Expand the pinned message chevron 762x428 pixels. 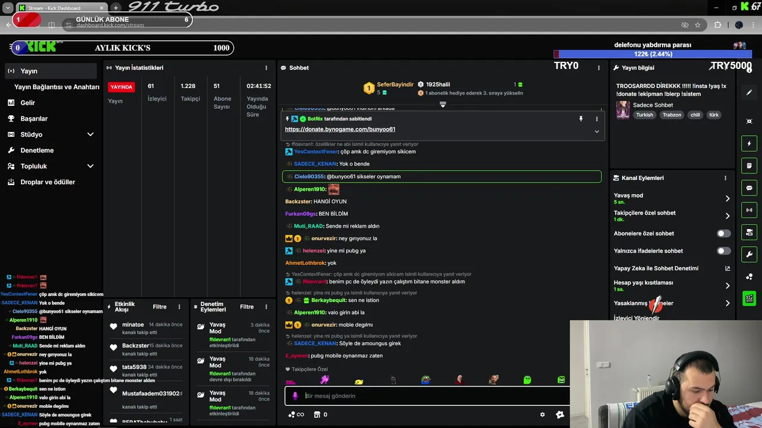point(597,131)
